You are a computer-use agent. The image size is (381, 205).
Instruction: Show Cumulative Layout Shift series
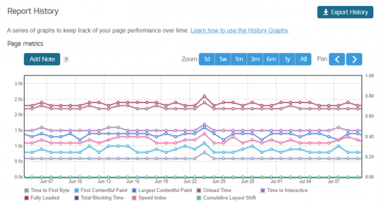pyautogui.click(x=226, y=198)
